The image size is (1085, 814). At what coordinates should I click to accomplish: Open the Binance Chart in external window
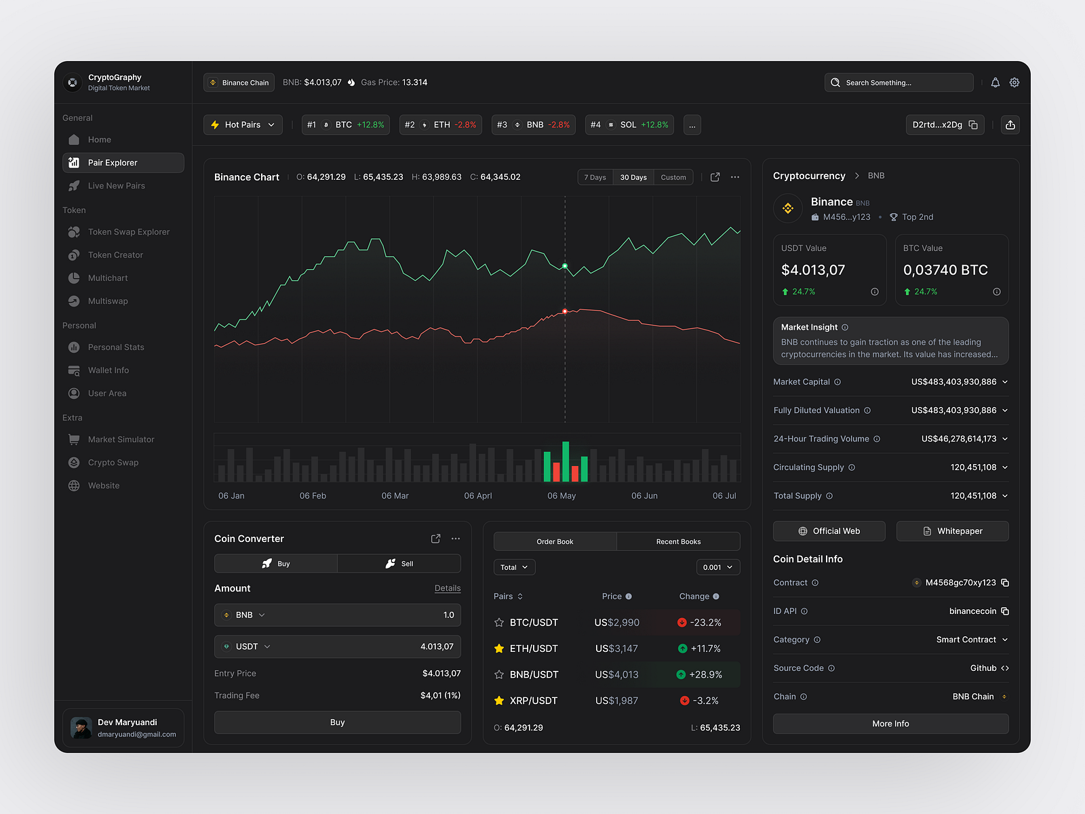(x=715, y=176)
